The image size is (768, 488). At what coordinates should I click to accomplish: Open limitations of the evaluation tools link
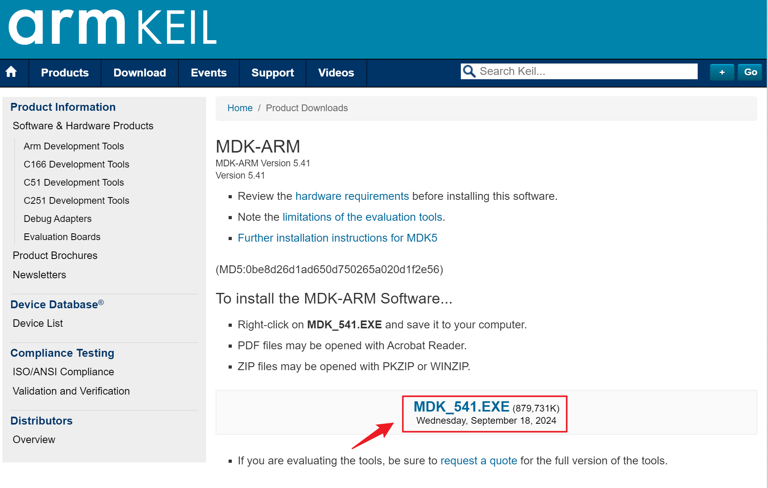[362, 217]
